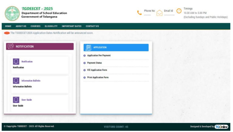Click the bell icon beside Notification link
This screenshot has width=233, height=132.
pos(16,62)
